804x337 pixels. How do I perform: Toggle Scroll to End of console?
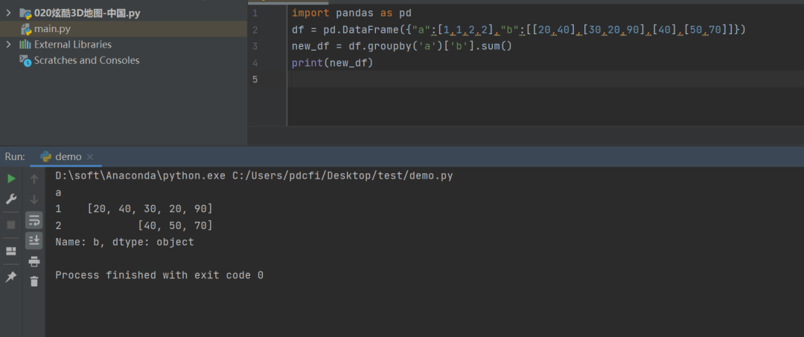click(34, 240)
